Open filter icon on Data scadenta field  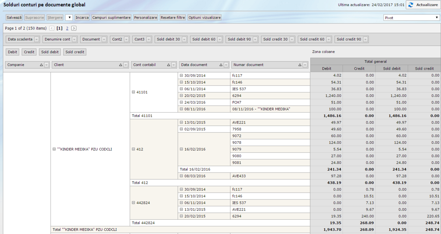tap(37, 39)
